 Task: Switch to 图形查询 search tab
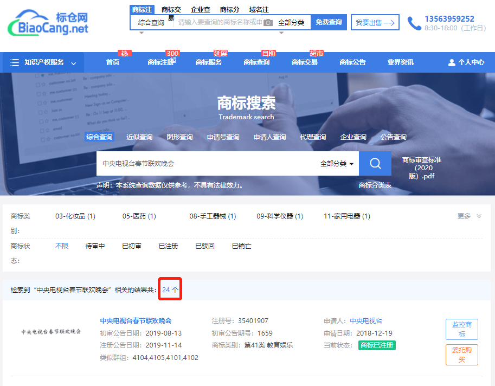tap(179, 137)
